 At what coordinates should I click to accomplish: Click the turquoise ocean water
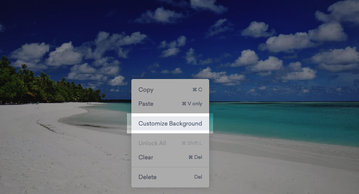pyautogui.click(x=286, y=119)
